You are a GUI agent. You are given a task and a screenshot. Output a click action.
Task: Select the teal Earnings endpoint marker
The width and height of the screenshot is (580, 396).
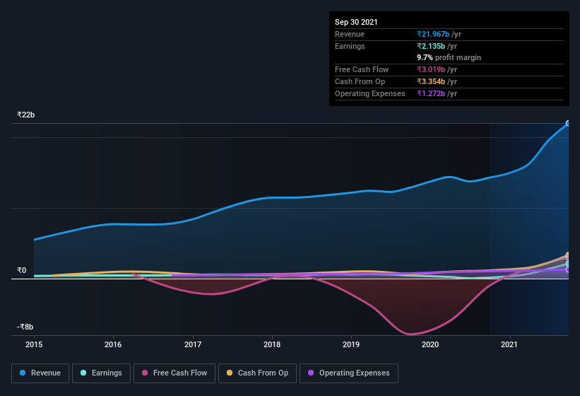pyautogui.click(x=568, y=264)
